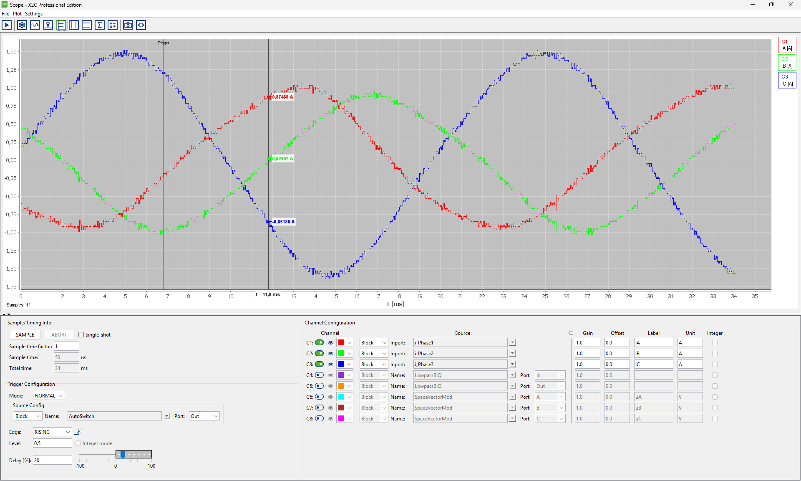Click the C2 Gain value field

tap(587, 353)
